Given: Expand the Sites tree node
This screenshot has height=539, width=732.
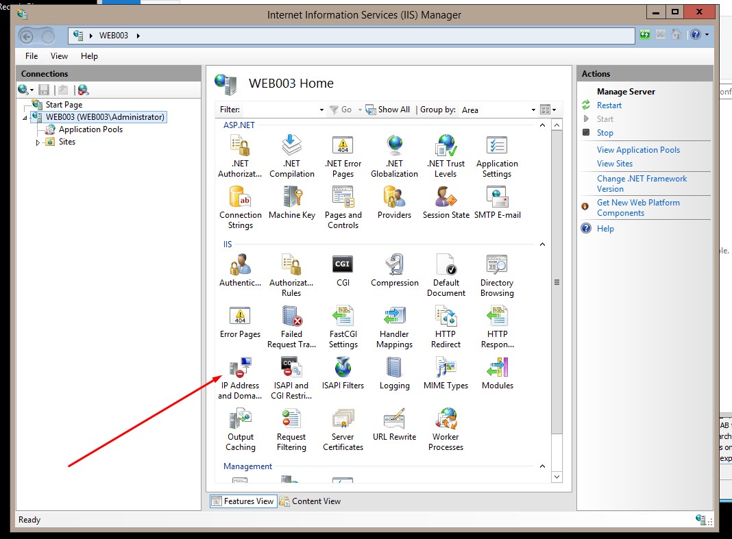Looking at the screenshot, I should (38, 142).
